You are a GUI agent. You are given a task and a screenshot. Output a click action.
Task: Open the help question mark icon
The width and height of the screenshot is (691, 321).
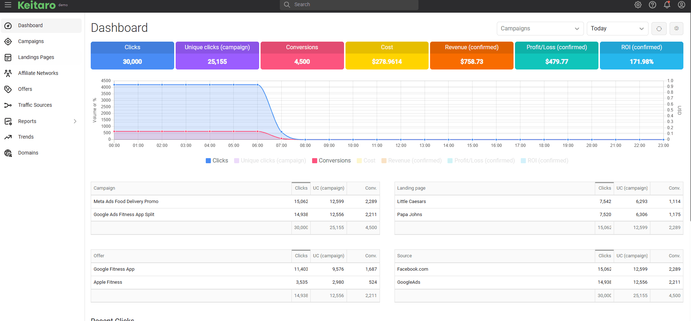click(653, 5)
